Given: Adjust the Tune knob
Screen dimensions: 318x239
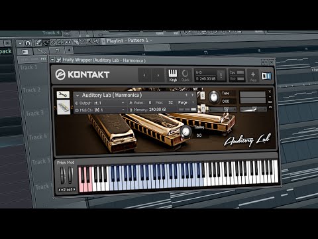Looking at the screenshot, I should coord(213,97).
